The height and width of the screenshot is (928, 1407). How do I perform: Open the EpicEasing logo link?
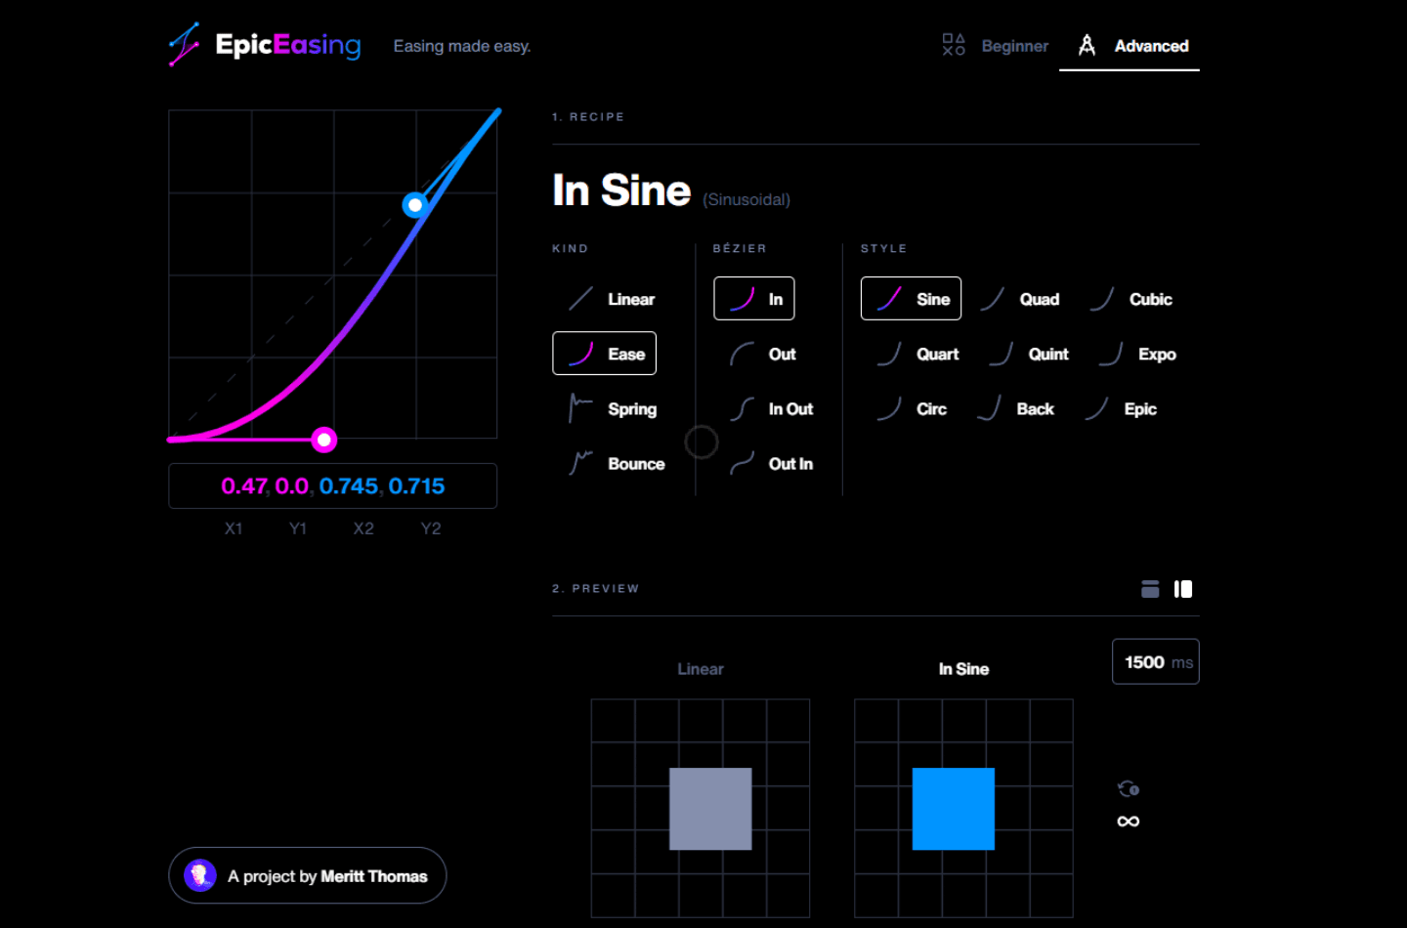tap(265, 45)
